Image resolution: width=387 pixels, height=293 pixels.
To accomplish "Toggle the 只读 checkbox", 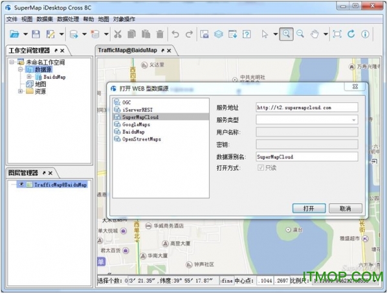I will 261,168.
